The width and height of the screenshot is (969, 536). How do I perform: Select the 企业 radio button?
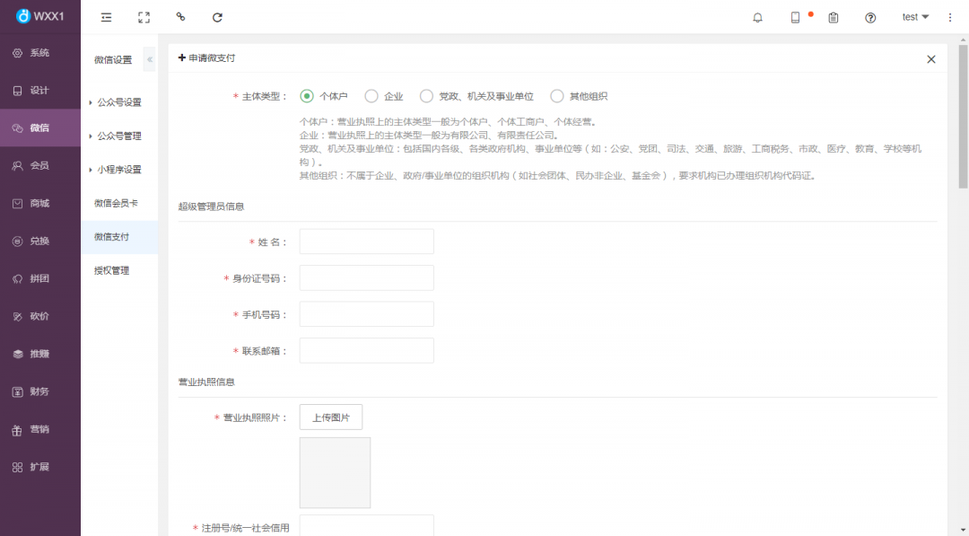(371, 96)
